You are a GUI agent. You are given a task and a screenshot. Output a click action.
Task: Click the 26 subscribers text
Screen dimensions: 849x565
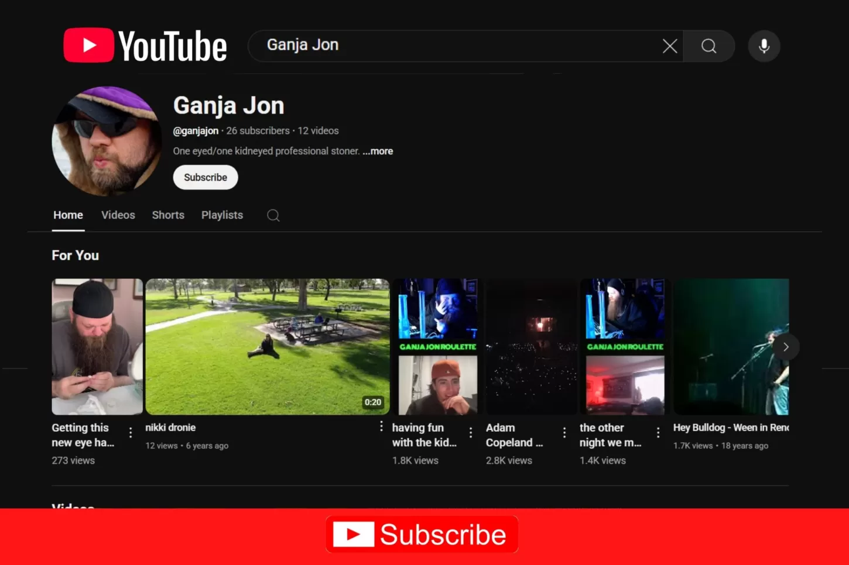(258, 131)
